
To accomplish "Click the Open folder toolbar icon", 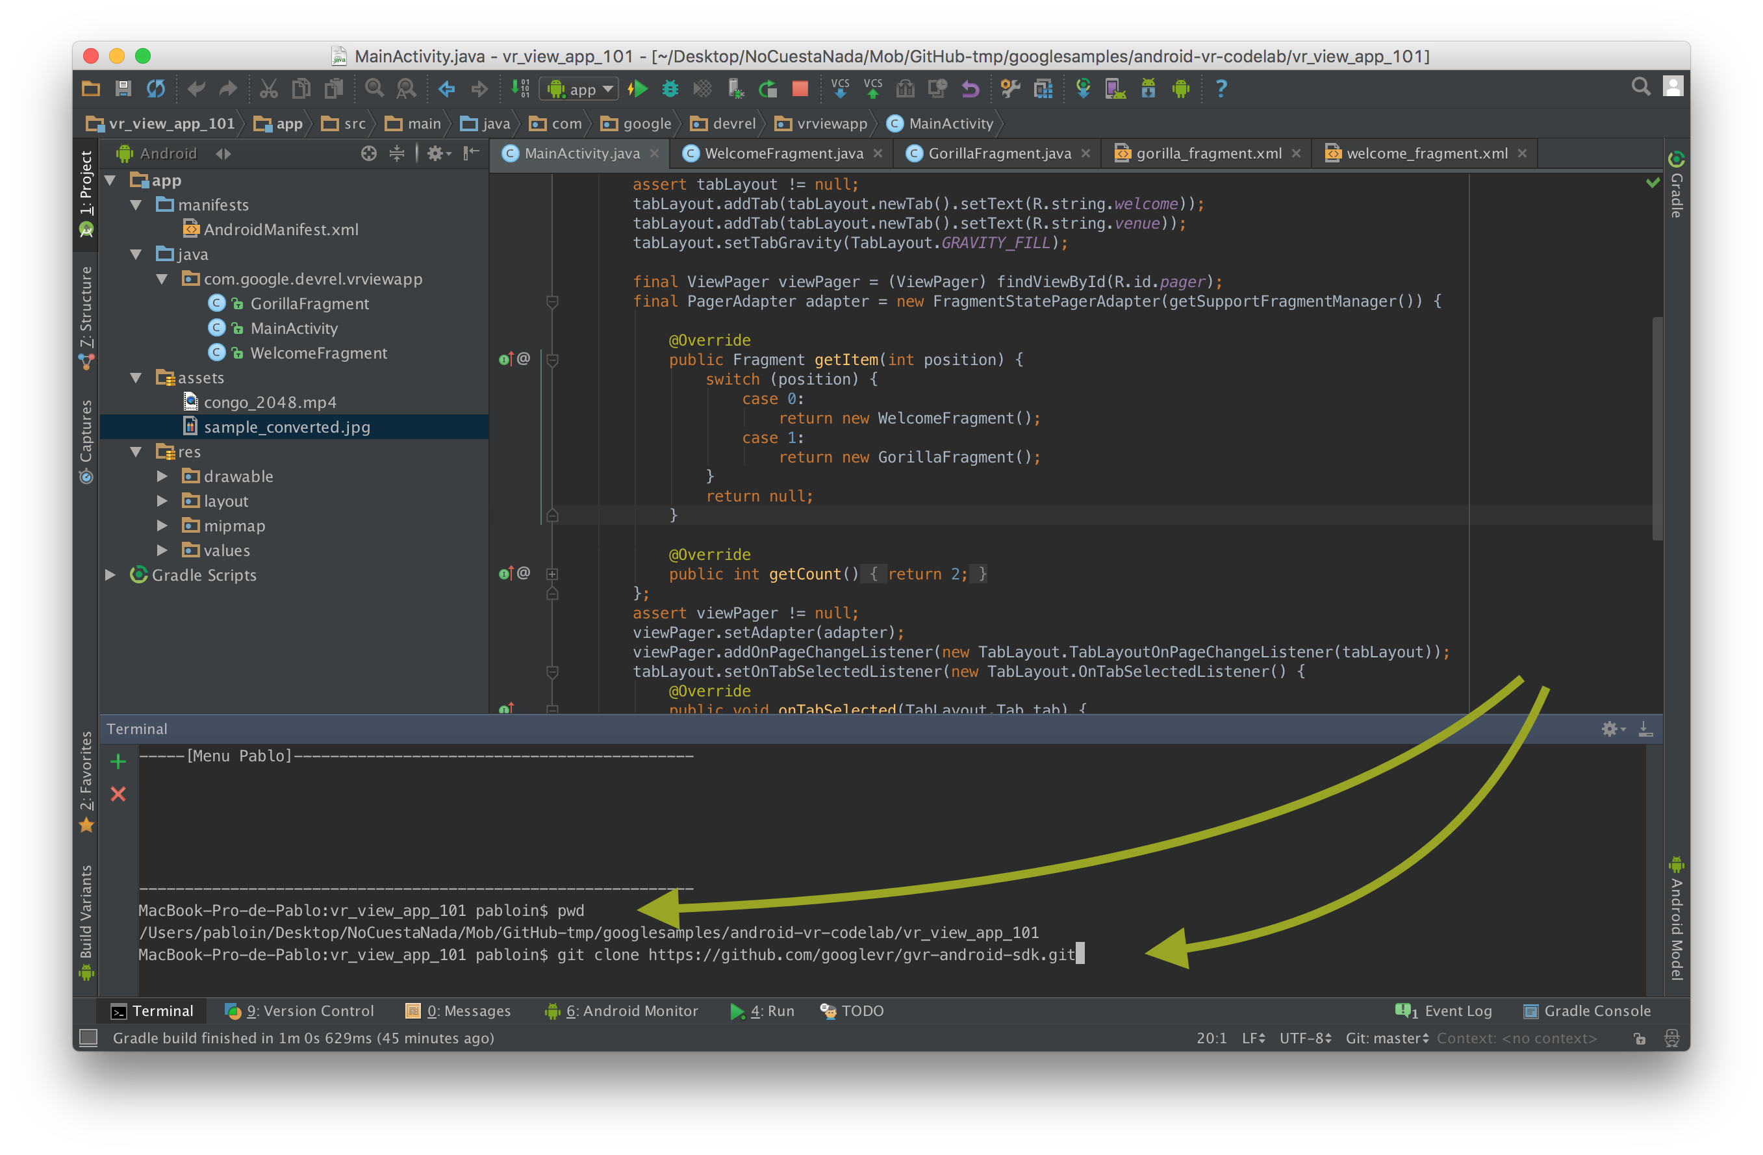I will point(90,89).
